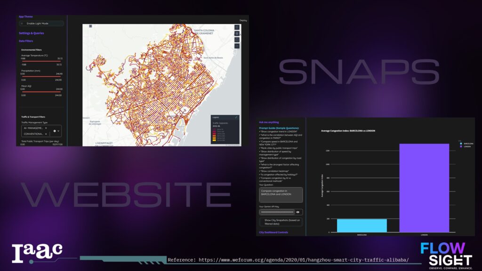Clear all Traffic Management Type selections
Screen dimensions: 482x271
coord(55,131)
